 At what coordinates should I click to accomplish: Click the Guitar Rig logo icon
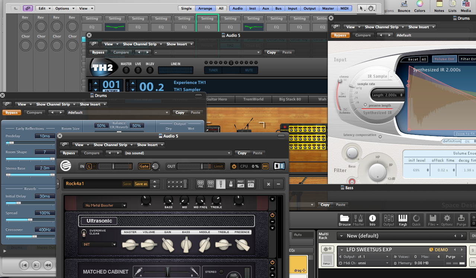click(x=66, y=166)
